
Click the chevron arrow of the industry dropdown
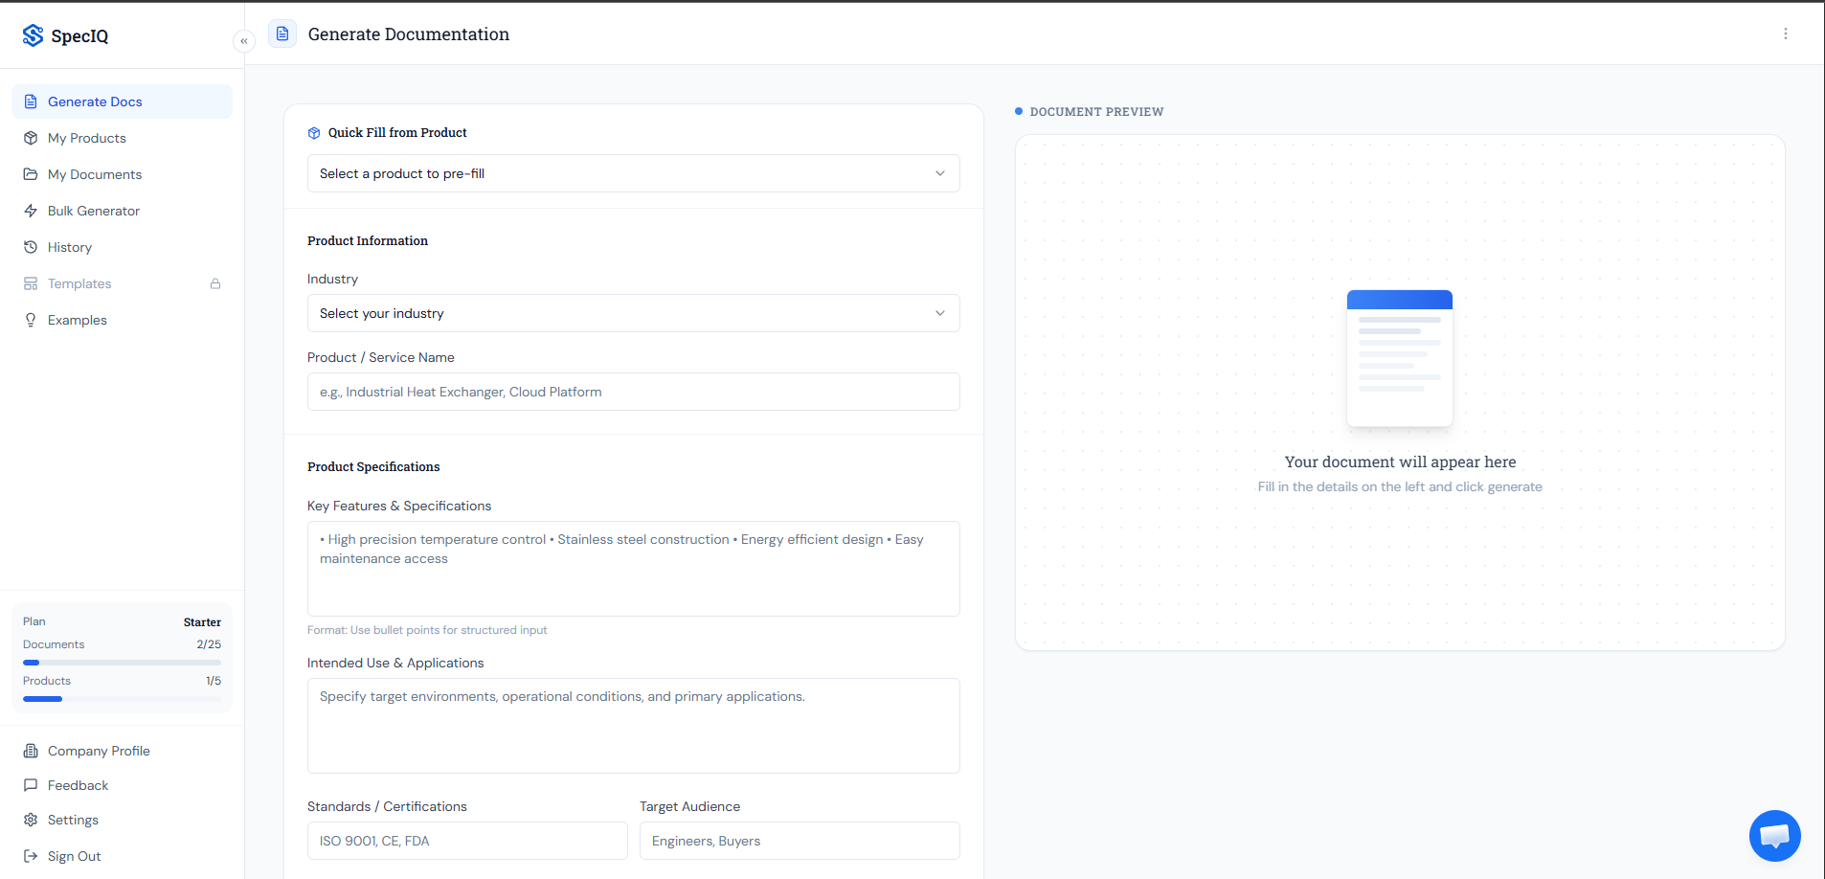tap(940, 313)
